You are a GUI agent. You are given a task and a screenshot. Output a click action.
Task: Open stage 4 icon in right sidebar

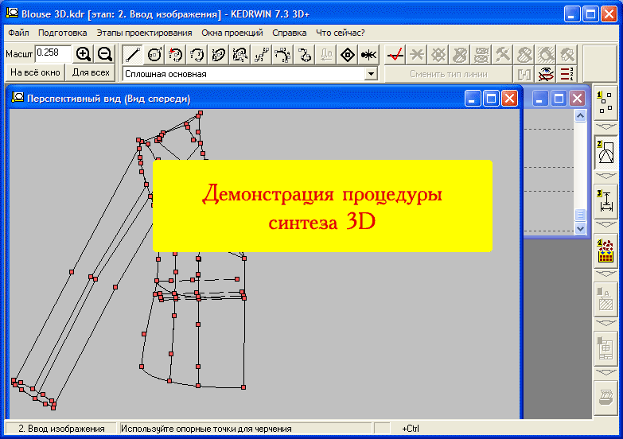pyautogui.click(x=605, y=251)
